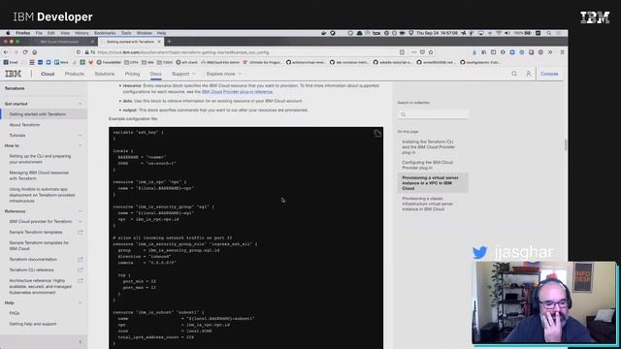Click the Cloud label in header
Screen dimensions: 621x349
click(48, 74)
